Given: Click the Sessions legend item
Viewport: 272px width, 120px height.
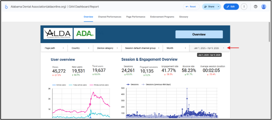Looking at the screenshot, I should coord(133,84).
